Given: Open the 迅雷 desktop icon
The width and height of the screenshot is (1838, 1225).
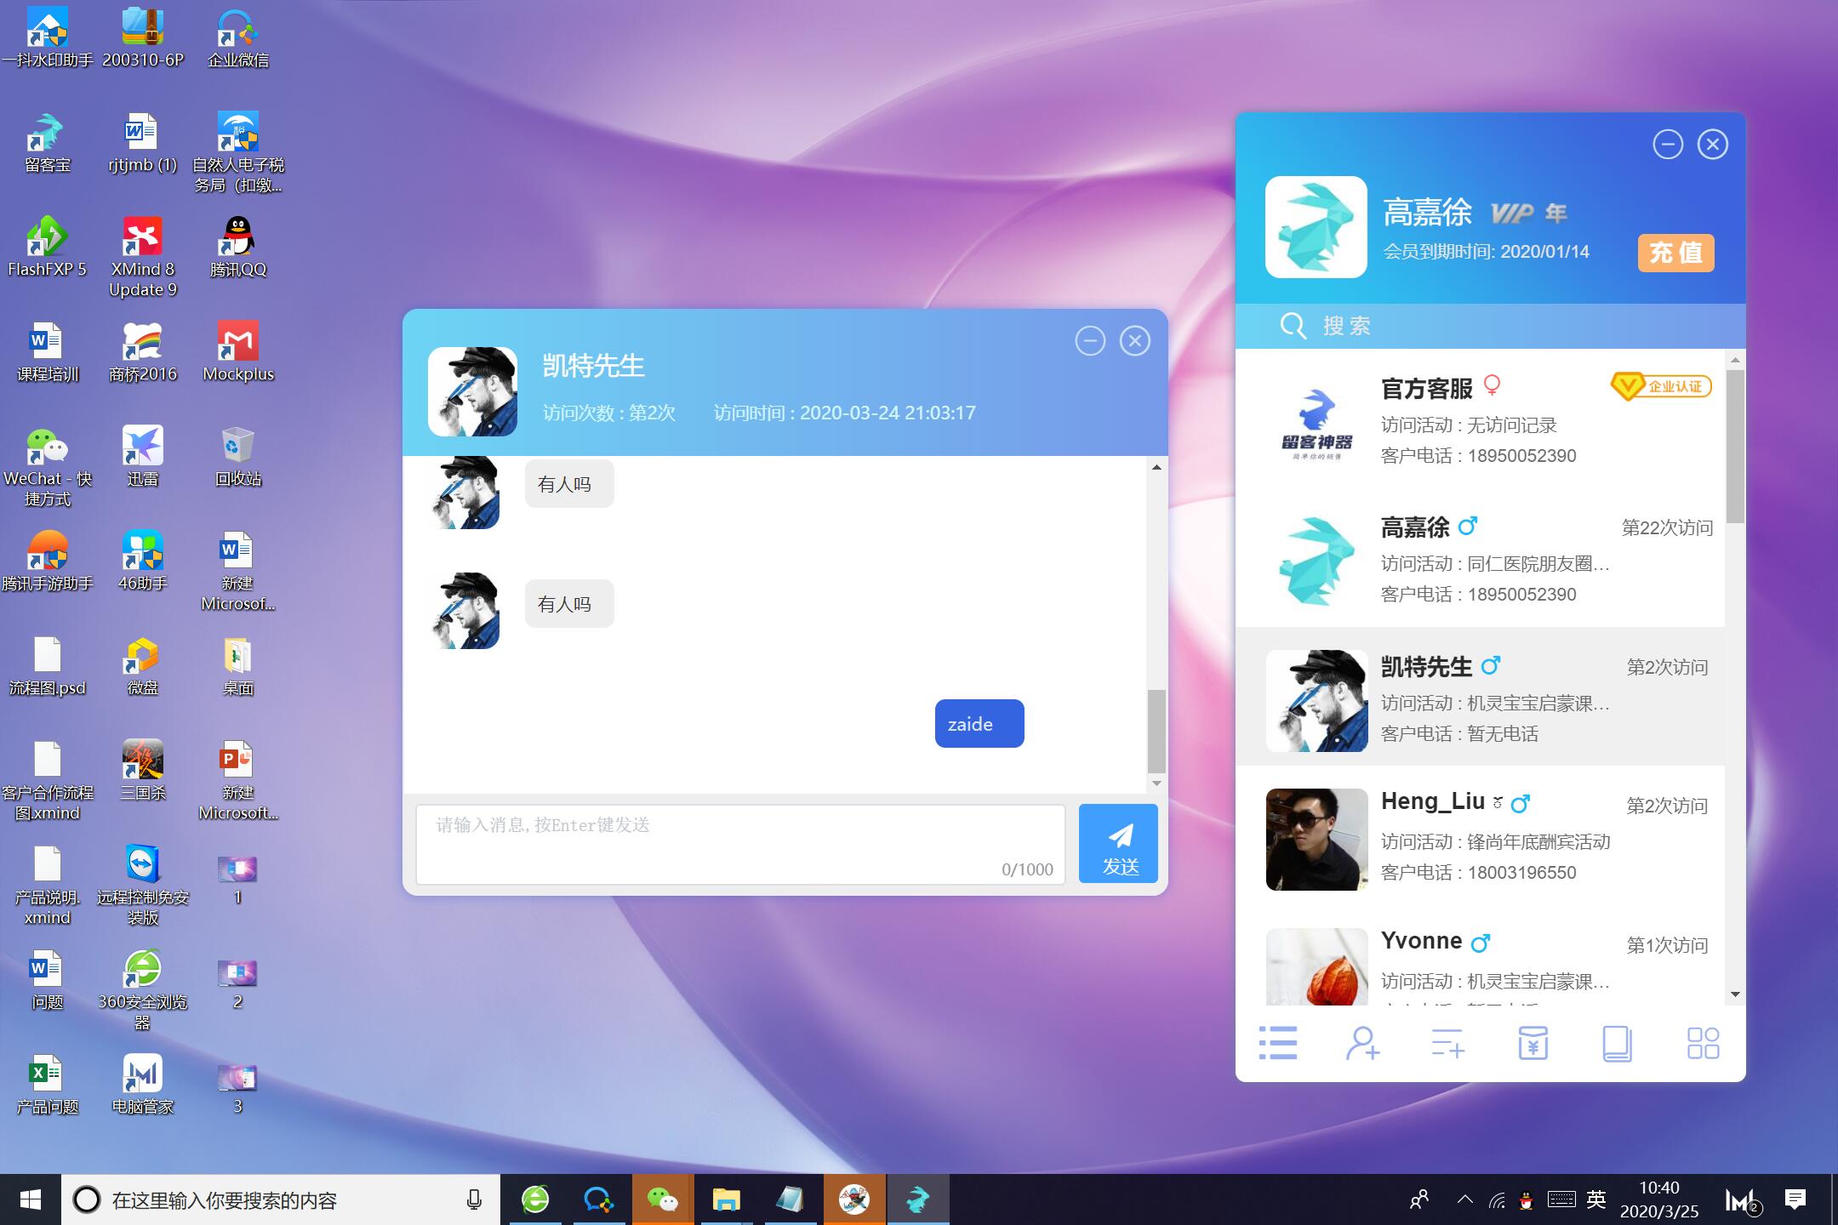Looking at the screenshot, I should click(143, 457).
